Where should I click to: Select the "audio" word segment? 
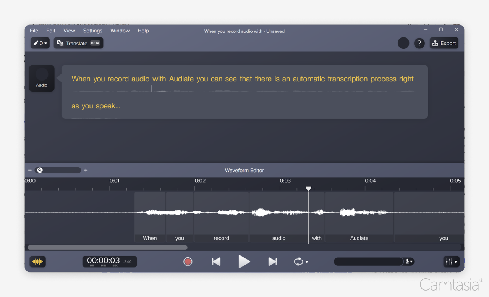click(x=279, y=217)
